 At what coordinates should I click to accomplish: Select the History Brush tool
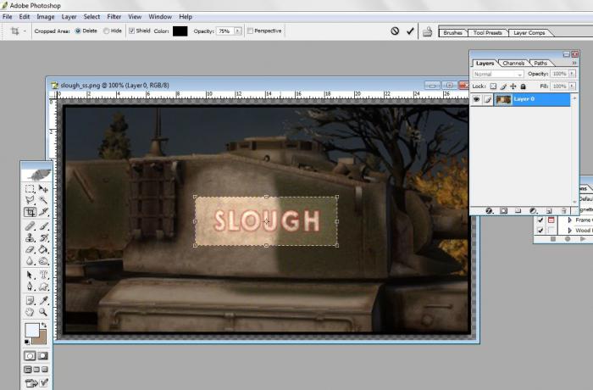tap(43, 237)
